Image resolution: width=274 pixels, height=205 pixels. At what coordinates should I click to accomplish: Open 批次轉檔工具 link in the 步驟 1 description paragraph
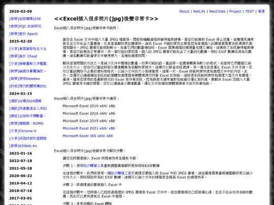pyautogui.click(x=121, y=173)
